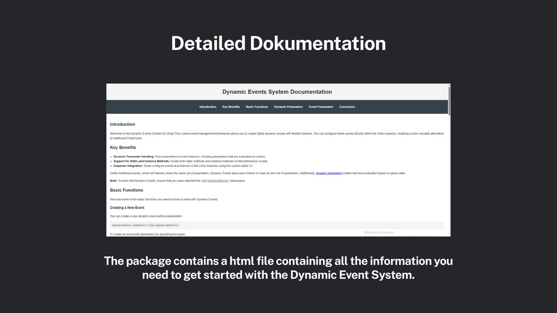Open the Basic Functions navigation item
The image size is (557, 313).
(x=257, y=107)
